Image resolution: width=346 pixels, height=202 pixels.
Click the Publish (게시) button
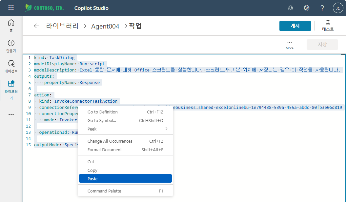tap(295, 26)
